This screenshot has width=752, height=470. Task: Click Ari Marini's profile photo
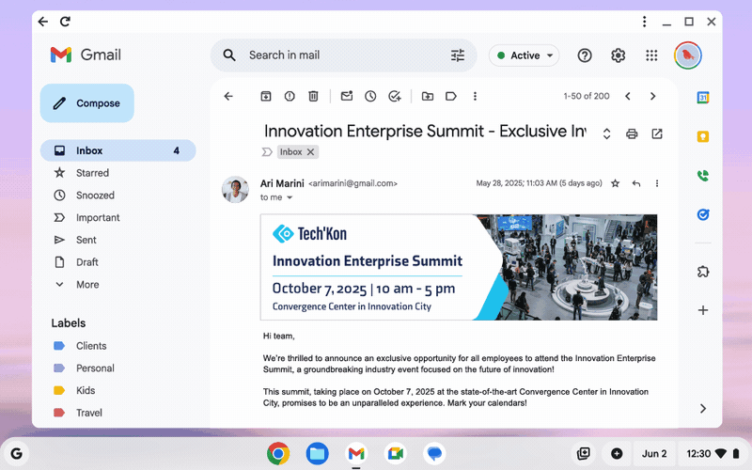click(235, 190)
